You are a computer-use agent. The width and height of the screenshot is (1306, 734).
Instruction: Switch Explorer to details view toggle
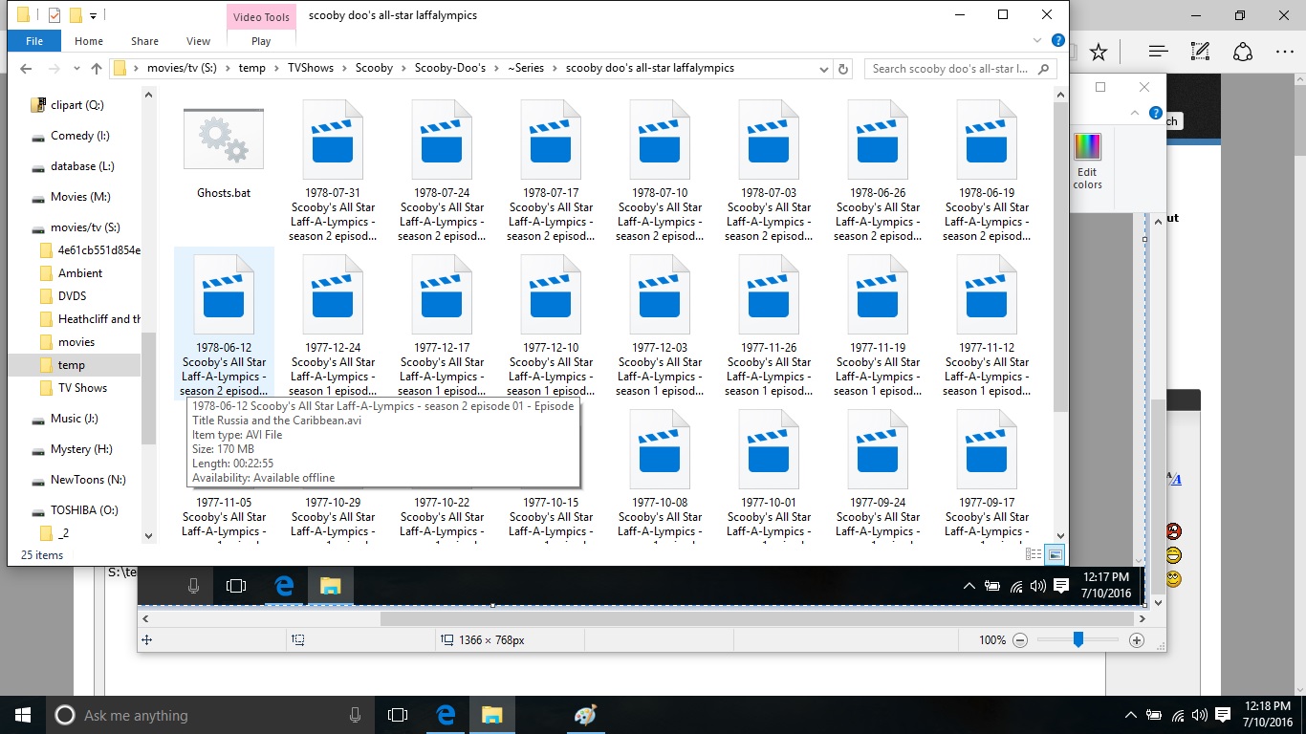(x=1033, y=554)
